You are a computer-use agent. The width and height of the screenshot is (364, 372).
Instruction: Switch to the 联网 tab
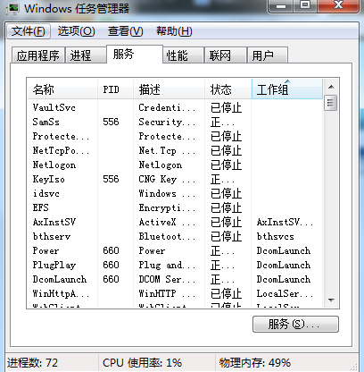[x=226, y=55]
